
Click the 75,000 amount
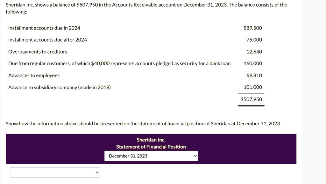[x=254, y=40]
